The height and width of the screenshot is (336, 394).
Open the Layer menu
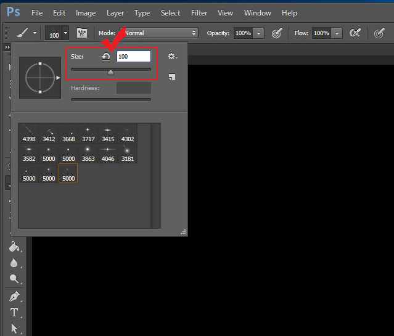(x=115, y=13)
